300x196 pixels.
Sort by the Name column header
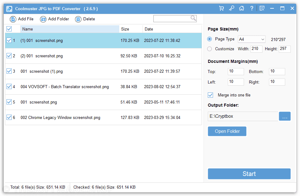70,29
